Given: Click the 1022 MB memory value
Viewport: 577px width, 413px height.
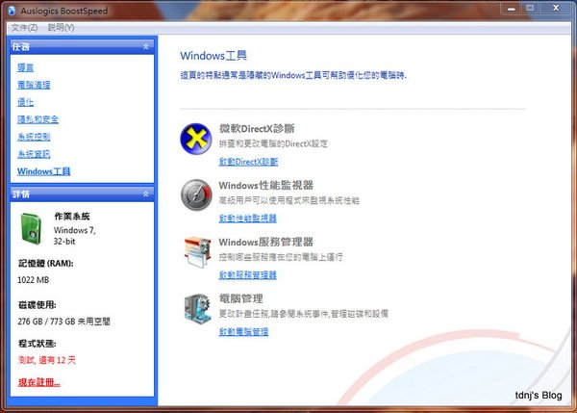Looking at the screenshot, I should (33, 280).
